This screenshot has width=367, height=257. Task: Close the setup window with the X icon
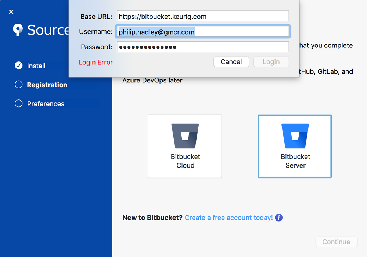click(x=11, y=12)
